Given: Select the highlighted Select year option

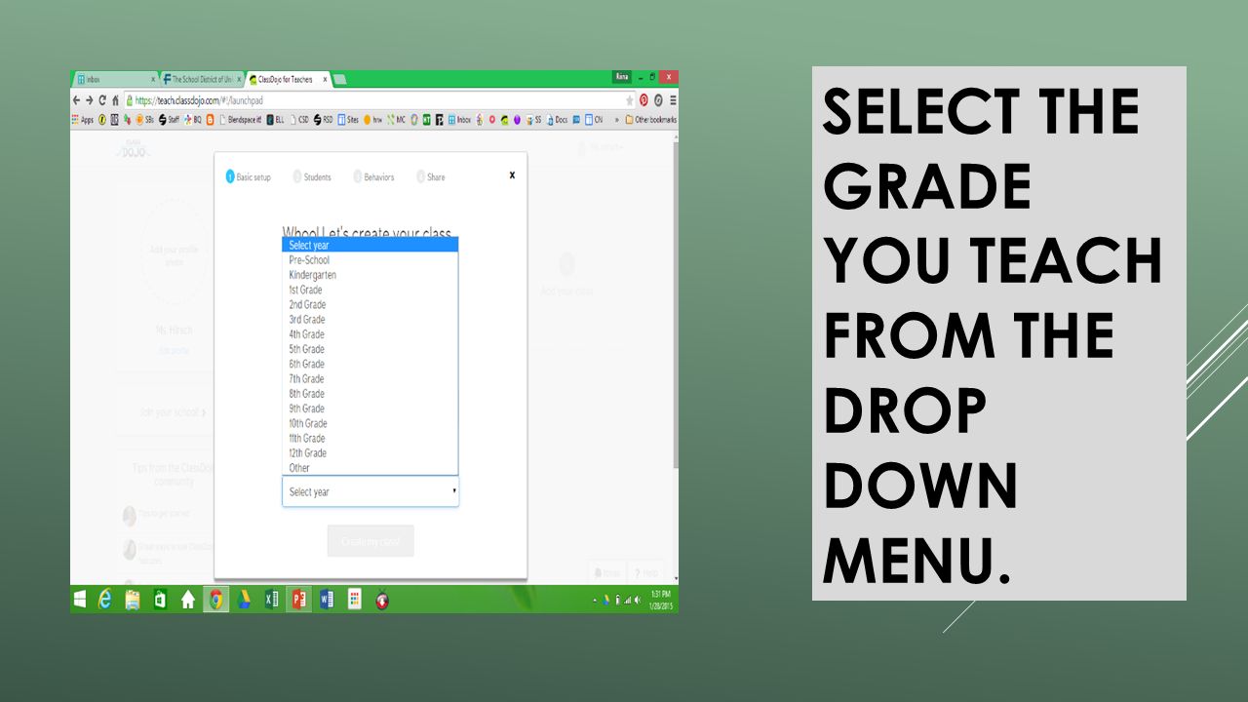Looking at the screenshot, I should click(x=370, y=246).
